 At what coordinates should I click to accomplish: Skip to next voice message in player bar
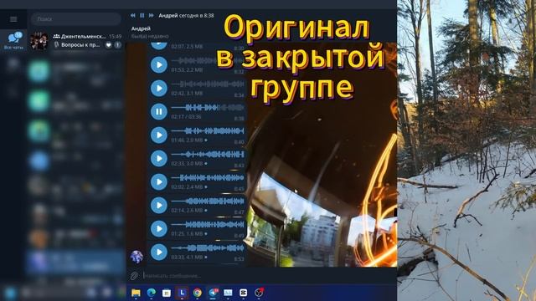(x=151, y=16)
